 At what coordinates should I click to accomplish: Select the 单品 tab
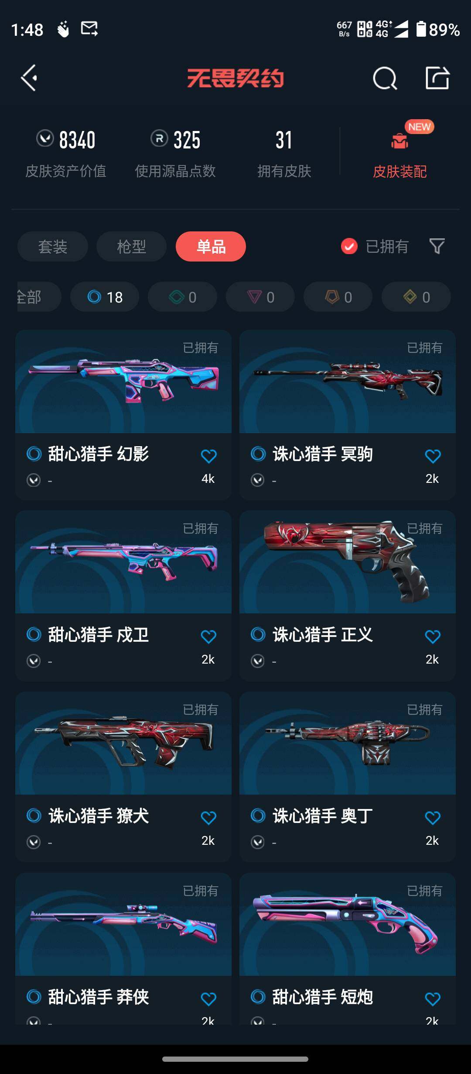click(x=211, y=247)
